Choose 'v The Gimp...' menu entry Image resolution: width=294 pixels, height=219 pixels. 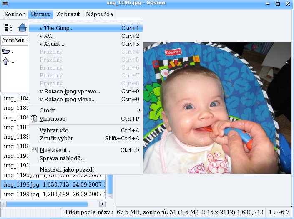pyautogui.click(x=85, y=28)
